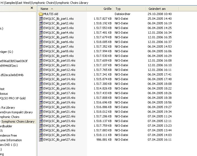Click the EWQLSC_lib_part1.nks file icon
Image resolution: width=197 pixels, height=156 pixels.
(x=41, y=19)
